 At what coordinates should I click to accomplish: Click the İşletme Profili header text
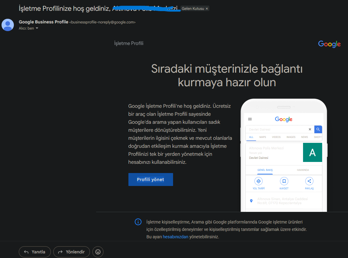click(129, 43)
